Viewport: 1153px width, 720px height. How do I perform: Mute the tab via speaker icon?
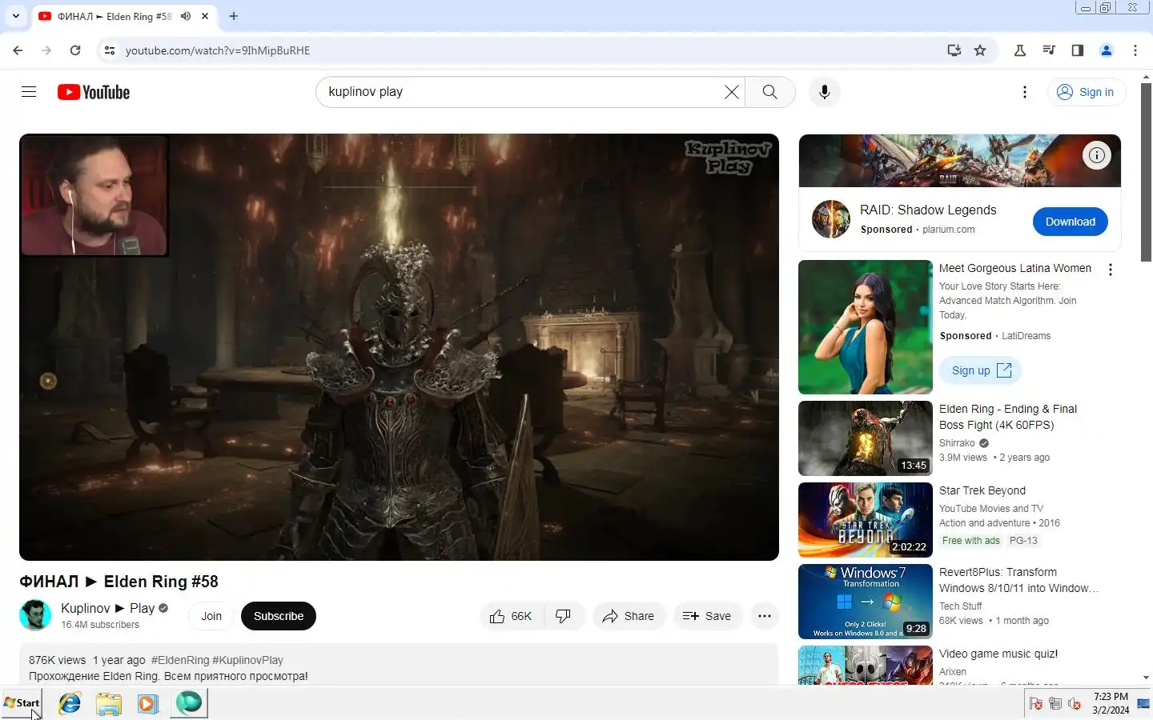point(186,16)
